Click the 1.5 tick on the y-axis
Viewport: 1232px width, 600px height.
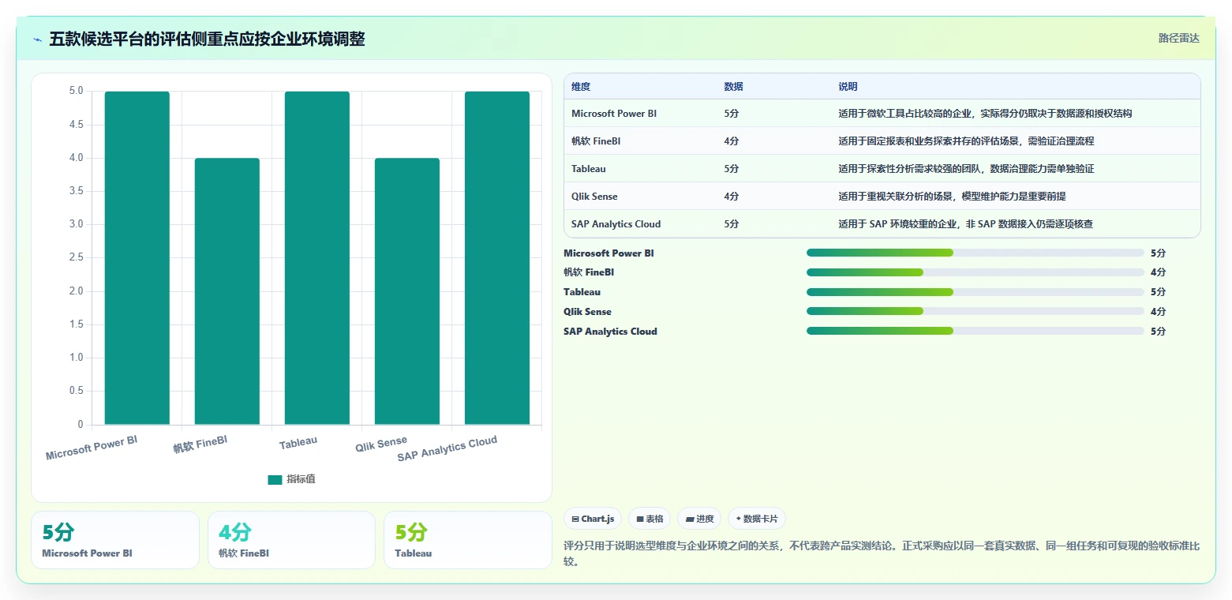(76, 324)
